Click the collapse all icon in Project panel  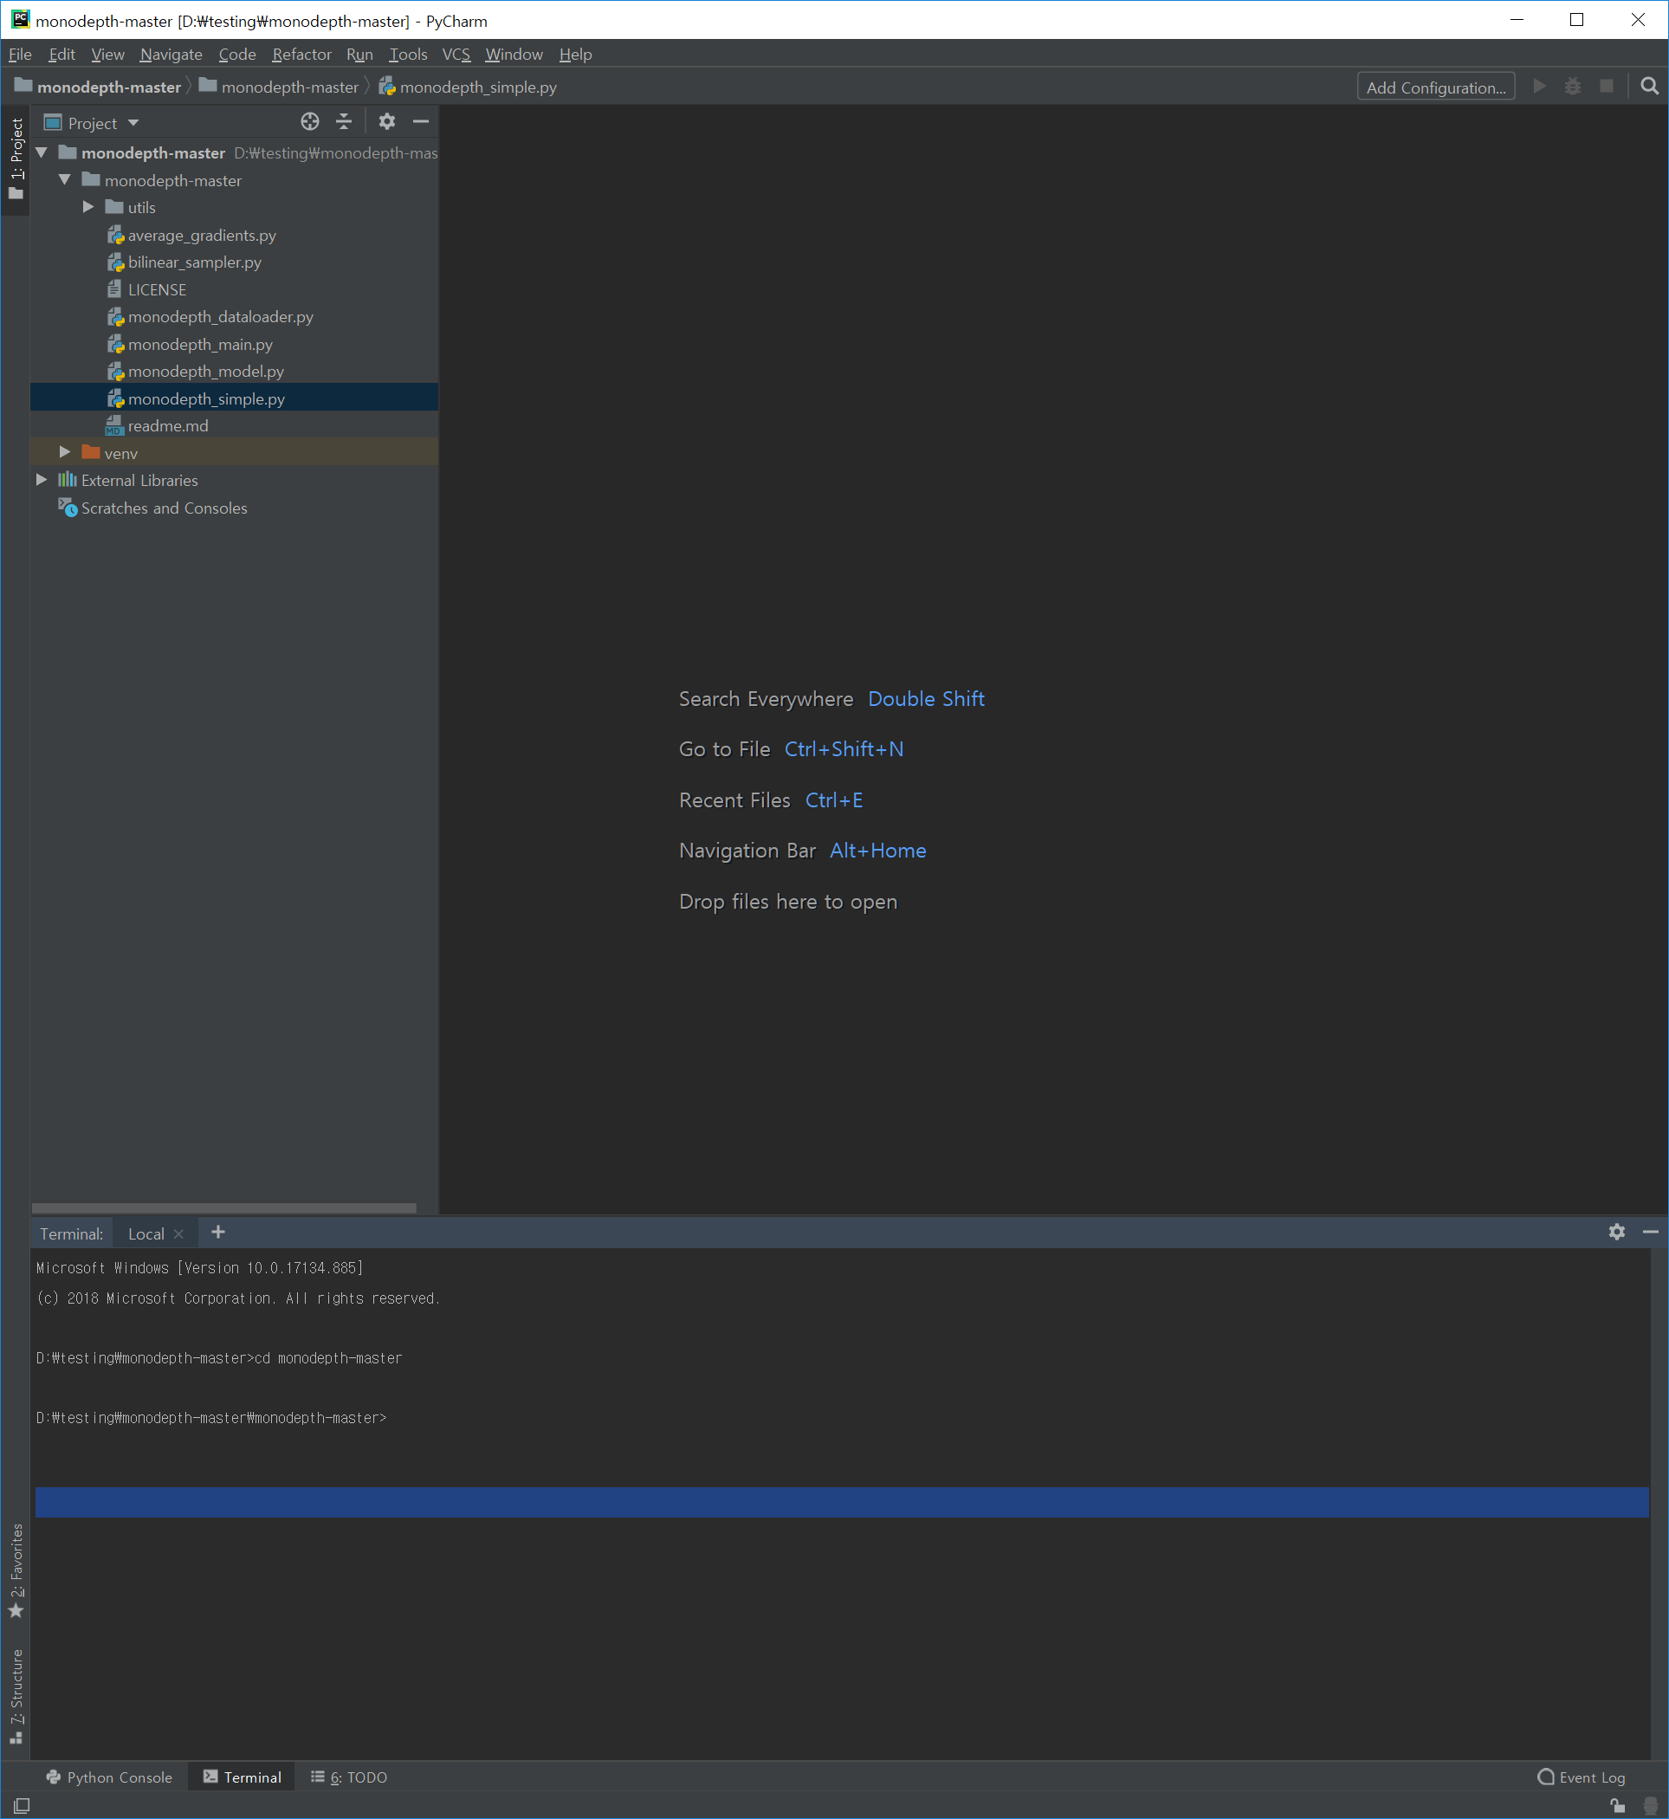(344, 122)
